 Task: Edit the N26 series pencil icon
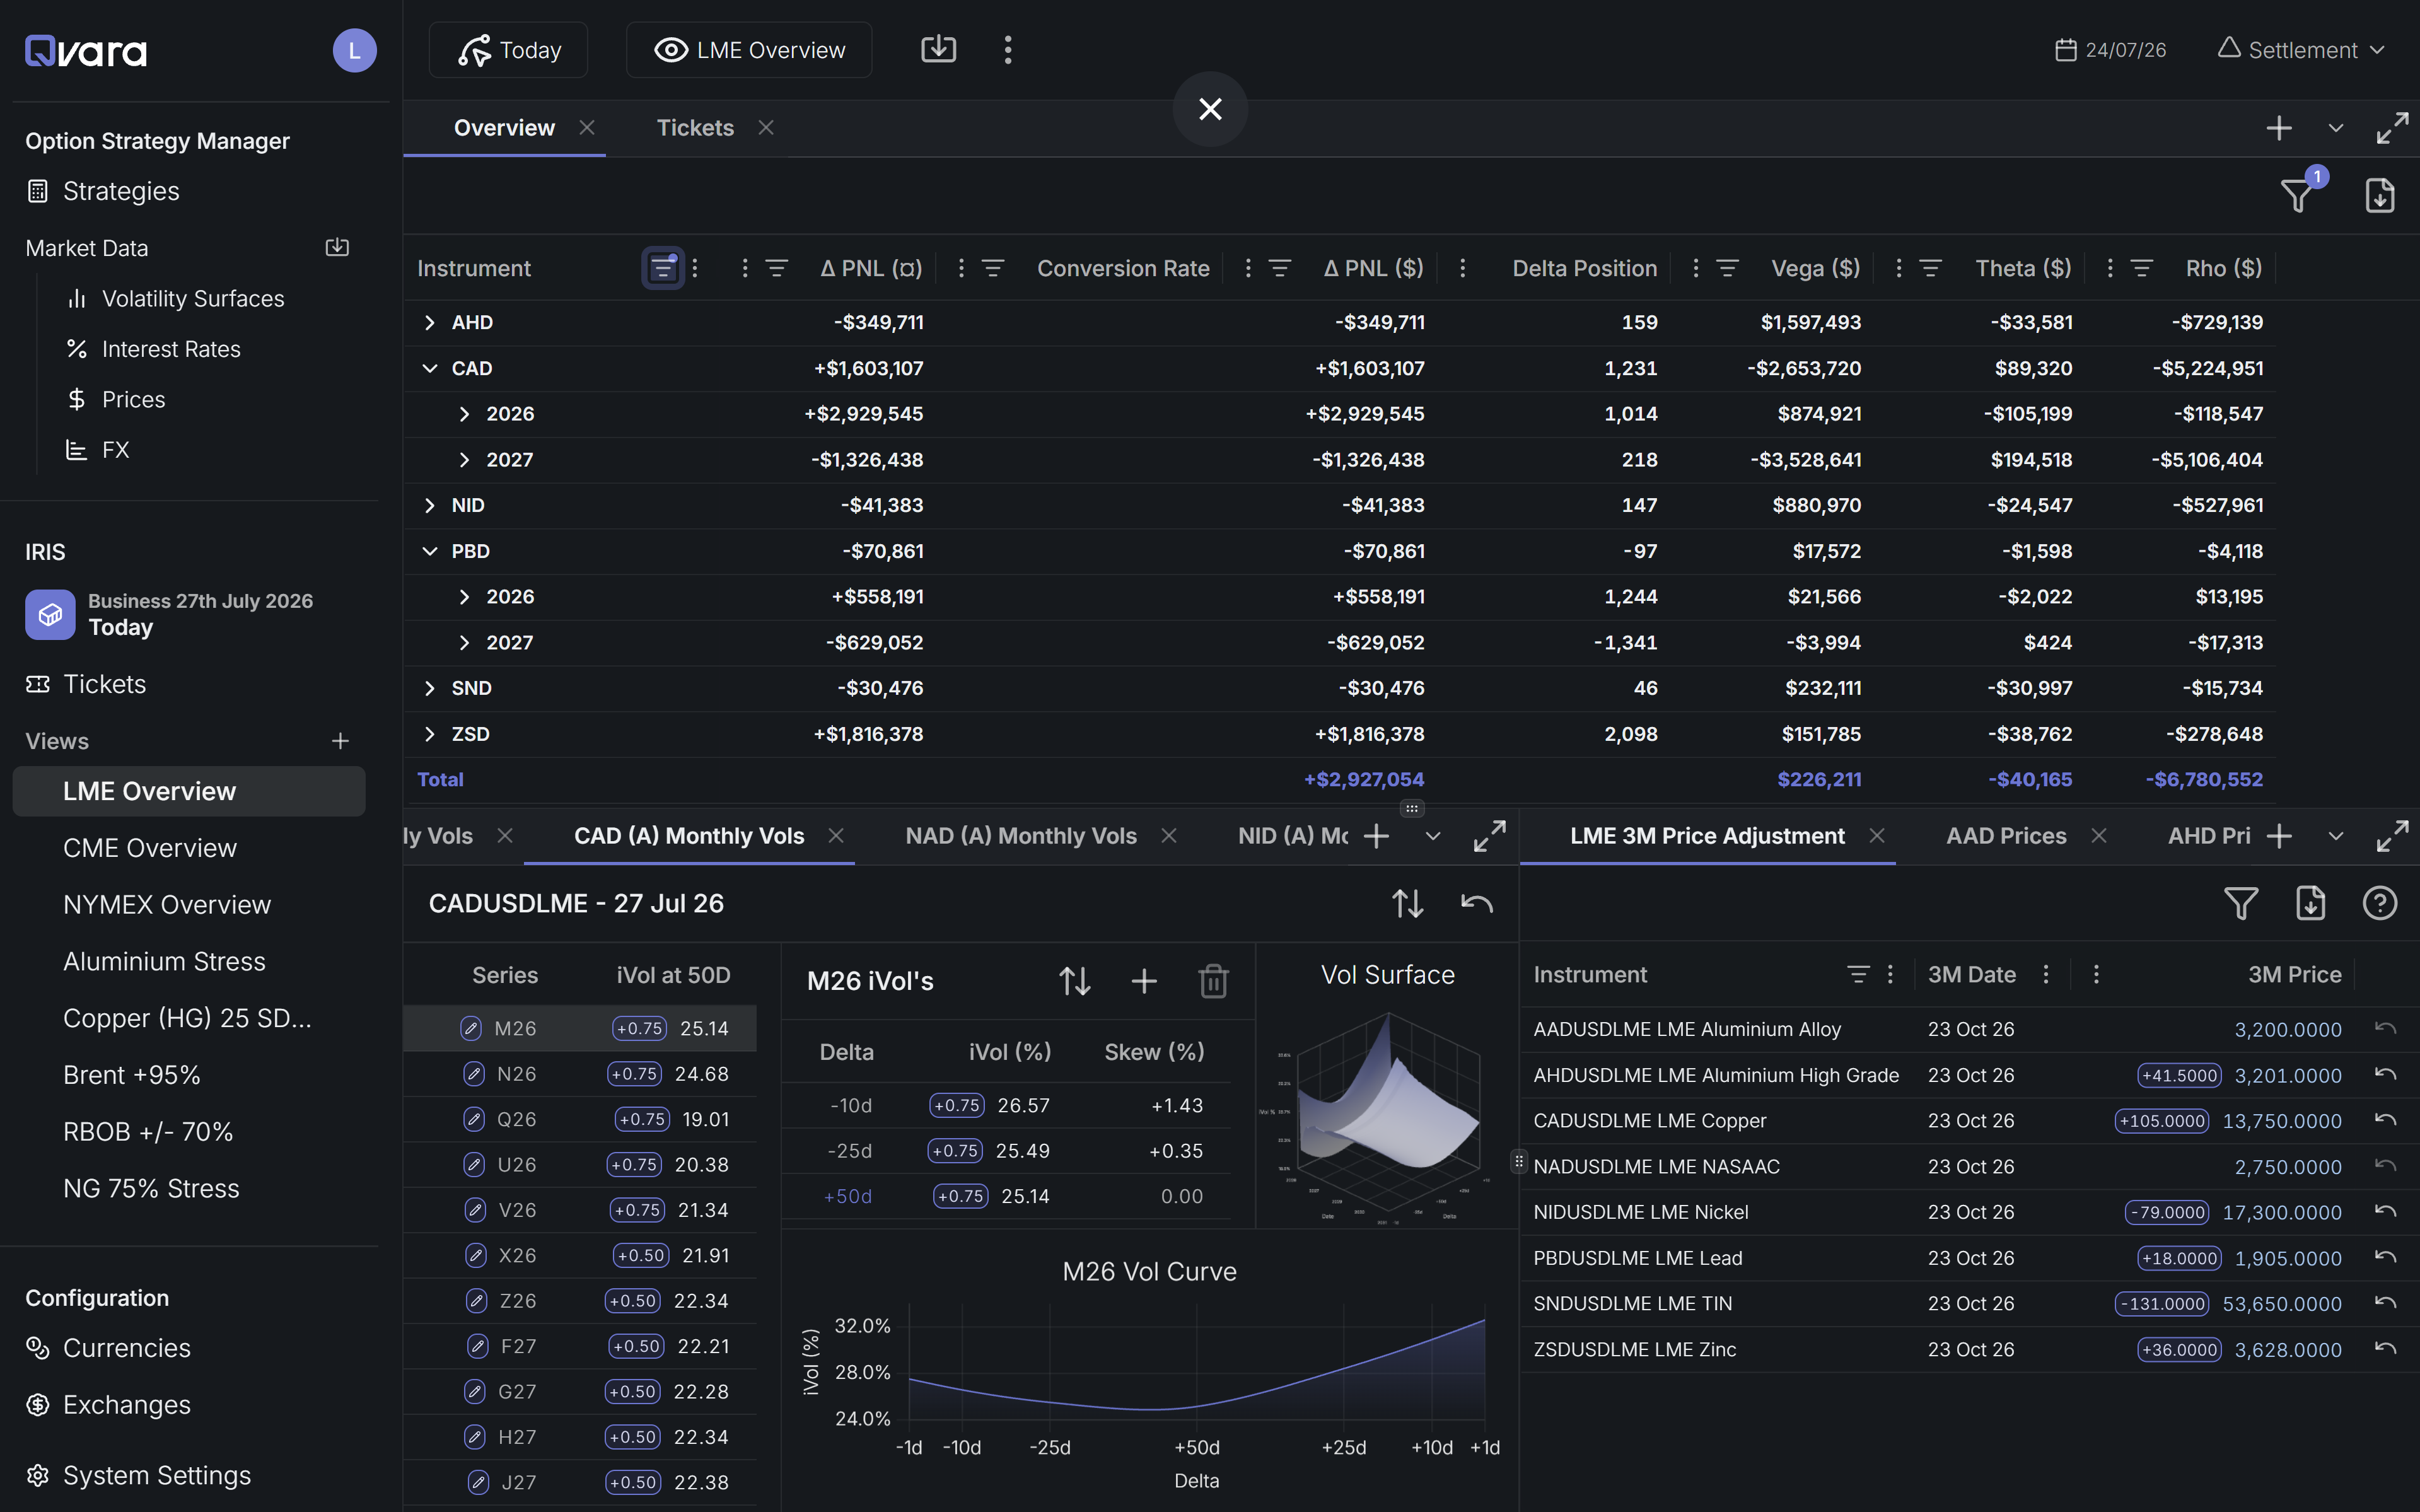point(474,1074)
